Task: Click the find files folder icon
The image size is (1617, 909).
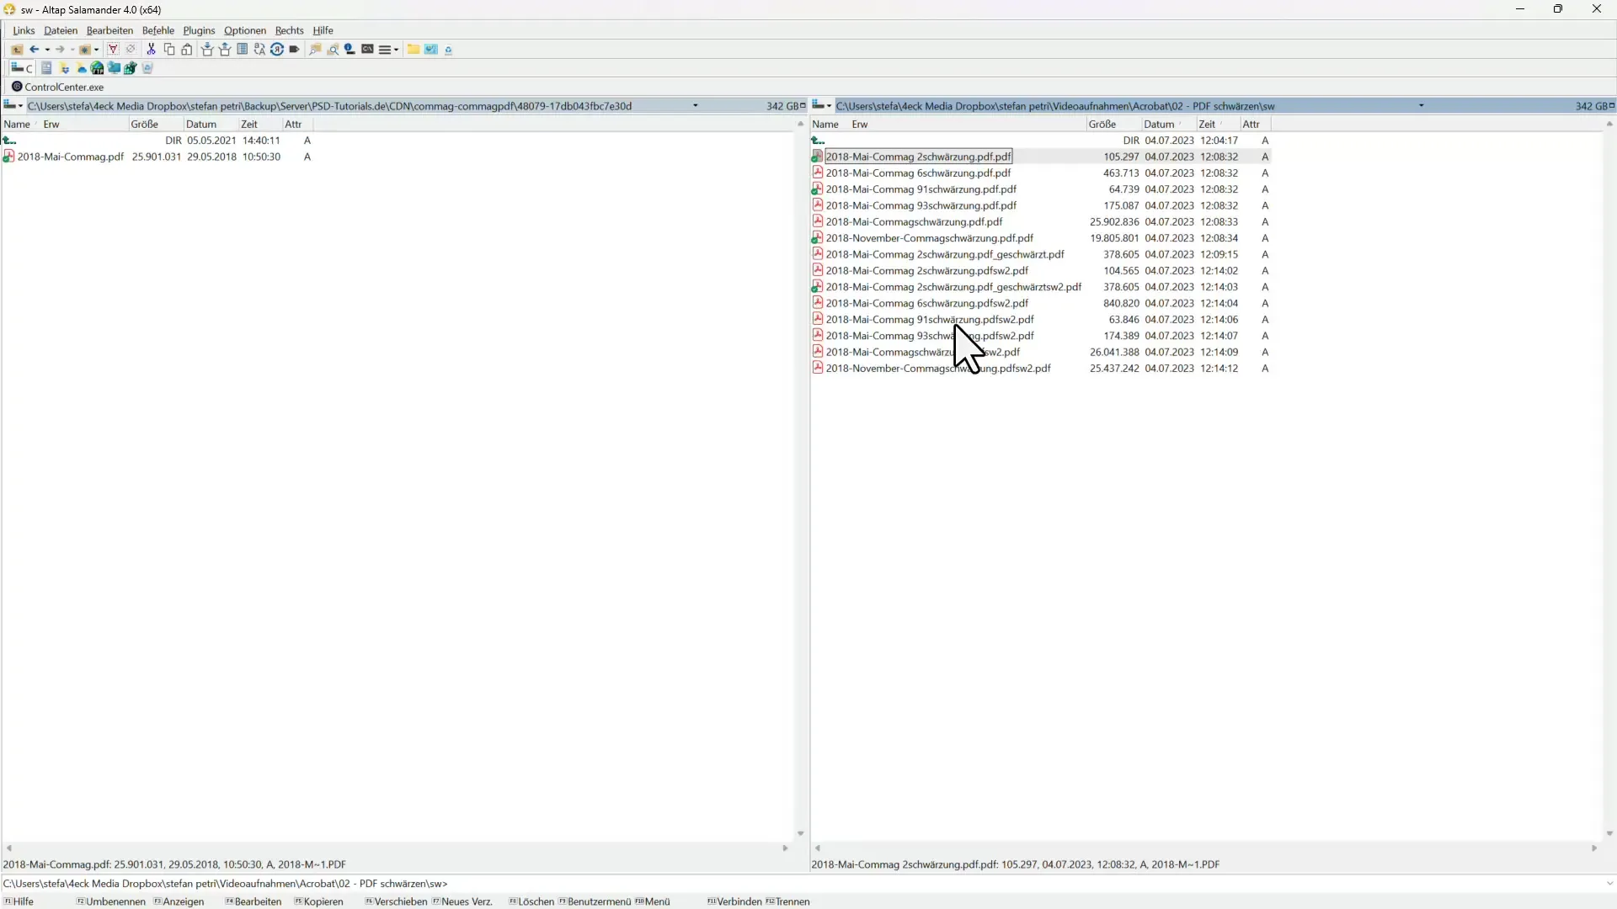Action: click(315, 50)
